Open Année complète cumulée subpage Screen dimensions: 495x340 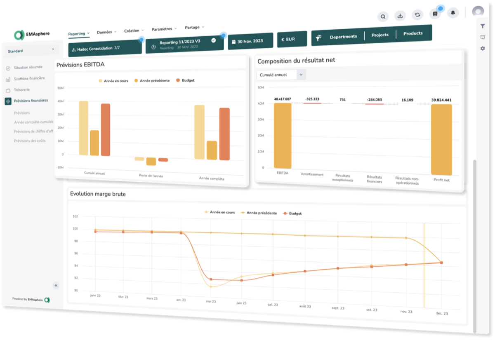[33, 122]
